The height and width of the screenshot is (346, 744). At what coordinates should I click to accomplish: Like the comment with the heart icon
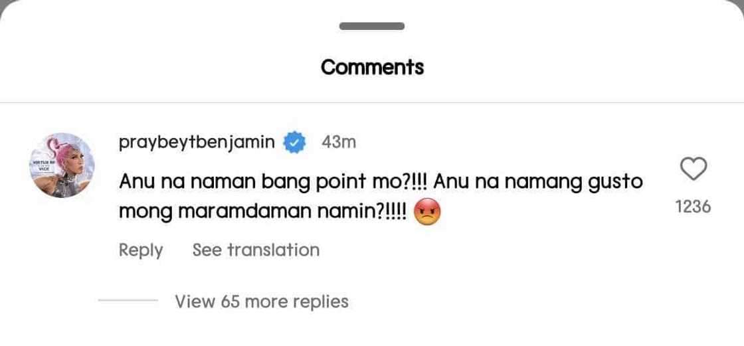[694, 169]
